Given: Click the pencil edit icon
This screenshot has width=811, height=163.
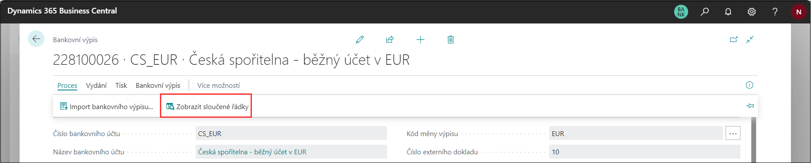Looking at the screenshot, I should [360, 40].
